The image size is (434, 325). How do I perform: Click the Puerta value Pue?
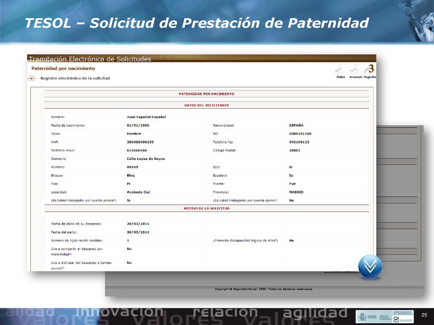[292, 184]
